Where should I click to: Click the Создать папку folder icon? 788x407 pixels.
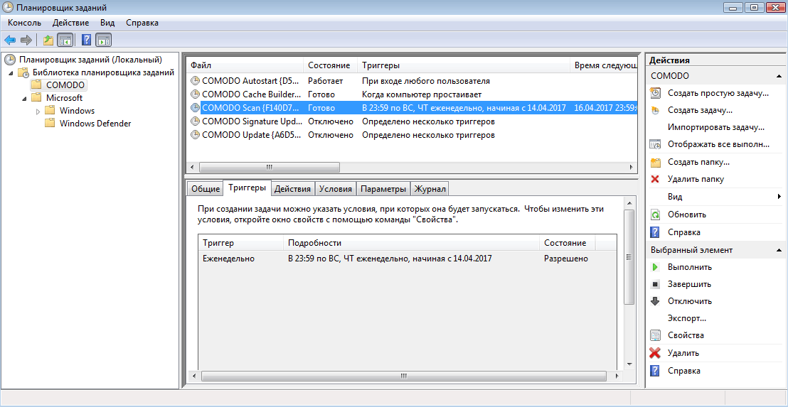pyautogui.click(x=655, y=162)
